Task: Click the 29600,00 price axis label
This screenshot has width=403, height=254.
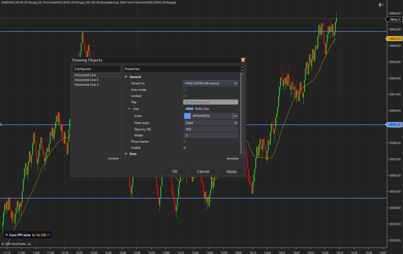Action: 395,110
